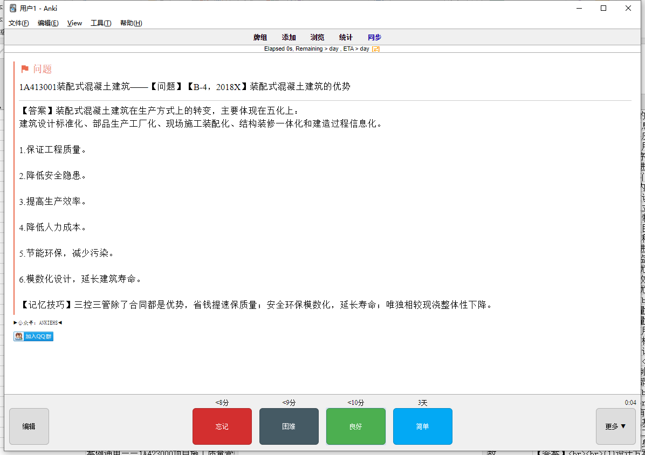Click the Anki app icon in title bar

coord(13,8)
